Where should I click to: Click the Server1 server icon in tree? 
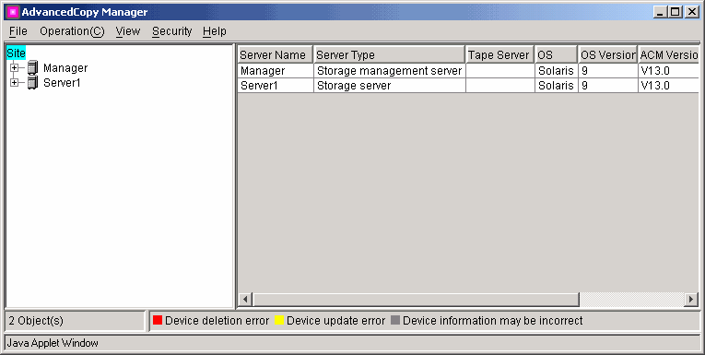coord(33,83)
